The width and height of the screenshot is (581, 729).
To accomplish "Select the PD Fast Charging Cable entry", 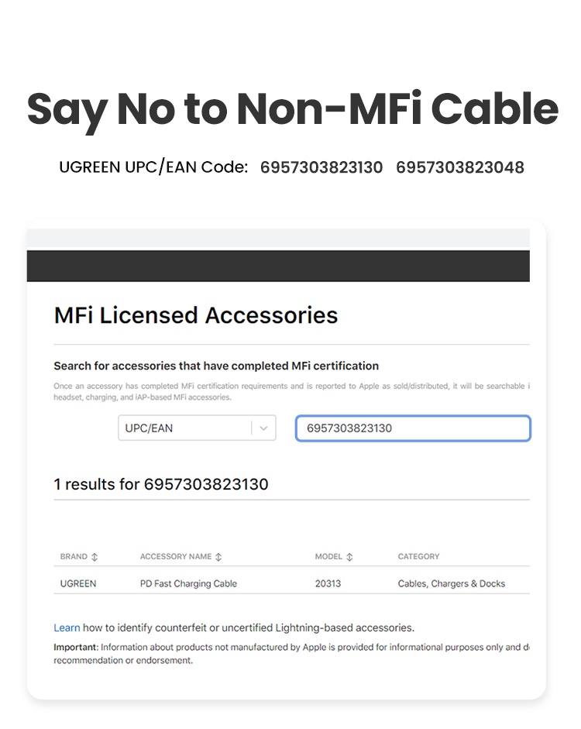I will [188, 583].
